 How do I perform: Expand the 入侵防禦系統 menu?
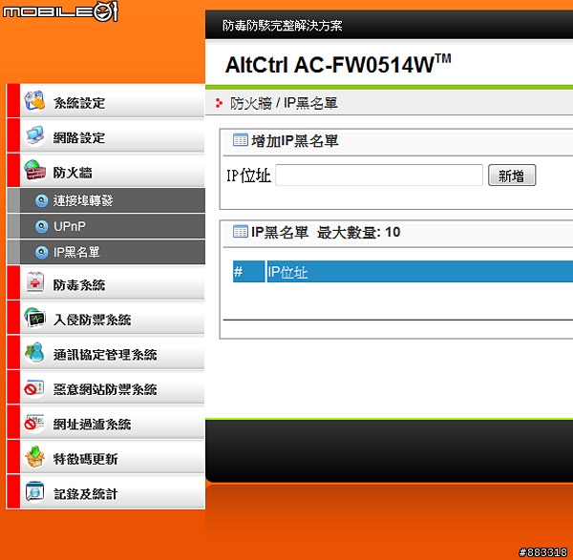point(106,318)
